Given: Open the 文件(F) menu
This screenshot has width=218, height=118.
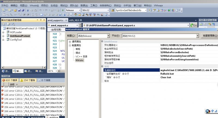Looking at the screenshot, I should 5,5.
